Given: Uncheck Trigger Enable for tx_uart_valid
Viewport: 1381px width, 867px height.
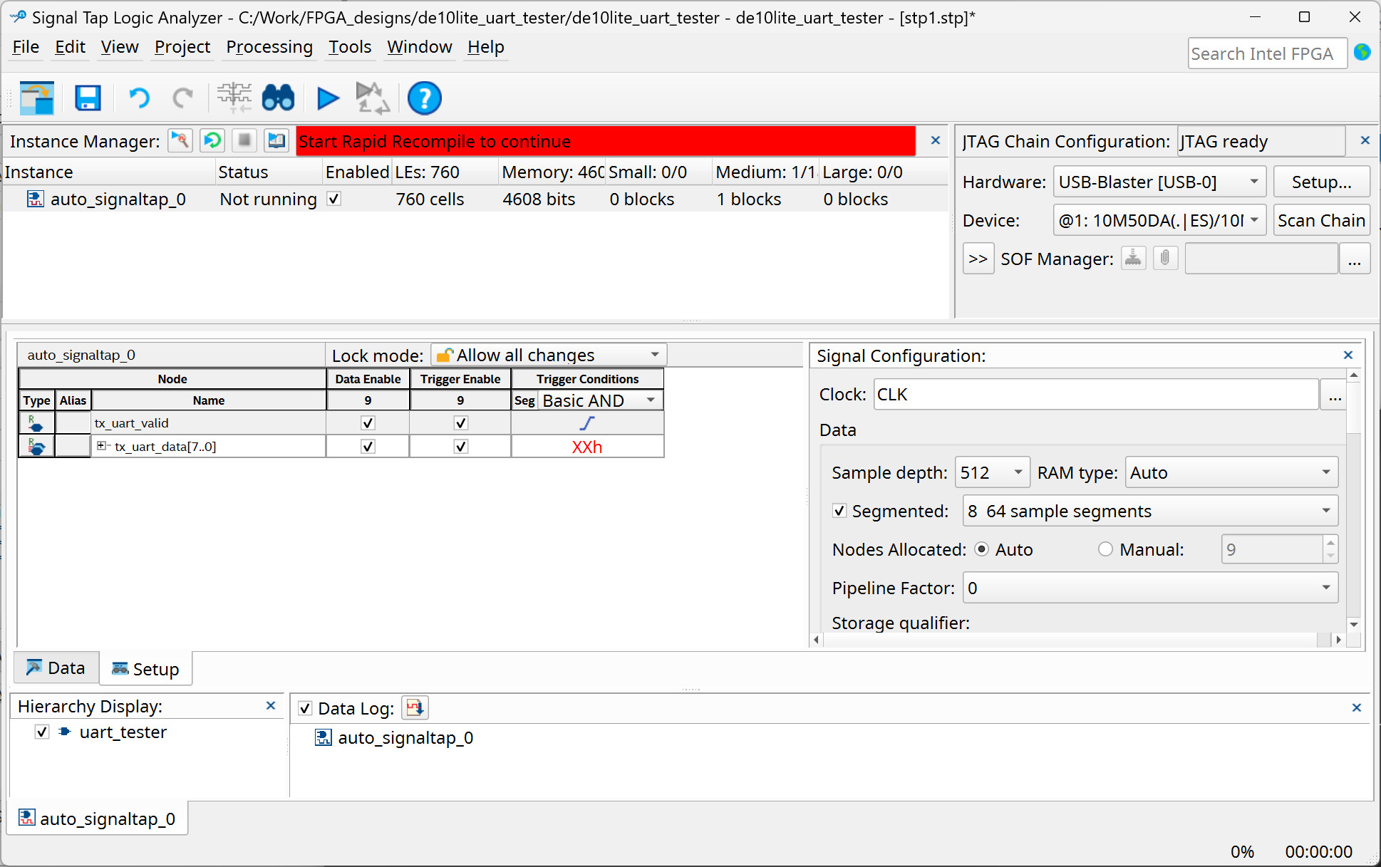Looking at the screenshot, I should (x=460, y=423).
